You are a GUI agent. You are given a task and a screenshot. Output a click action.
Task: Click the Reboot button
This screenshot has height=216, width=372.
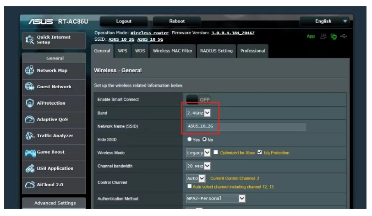177,21
